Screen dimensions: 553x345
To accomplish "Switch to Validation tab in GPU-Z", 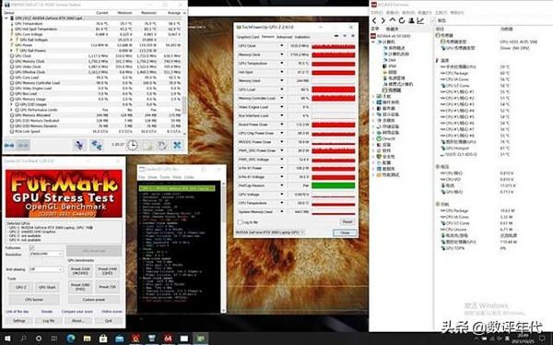I will (302, 37).
